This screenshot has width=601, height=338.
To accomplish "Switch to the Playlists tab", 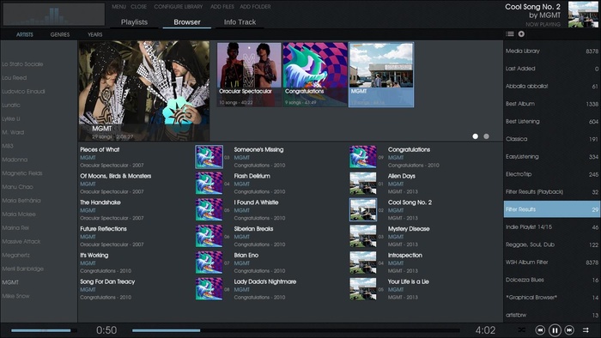I will coord(134,22).
